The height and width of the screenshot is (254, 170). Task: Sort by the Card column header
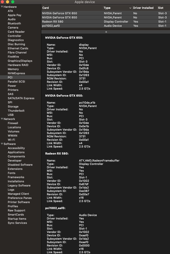(72, 8)
